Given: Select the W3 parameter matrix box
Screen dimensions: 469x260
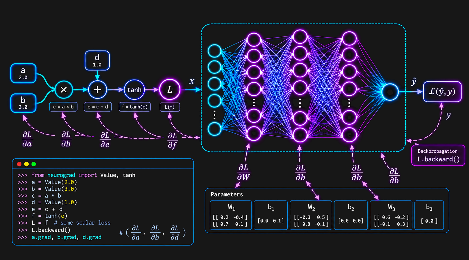Looking at the screenshot, I should coord(391,215).
